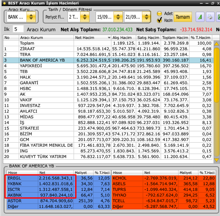Viewport: 220px width, 216px height.
Task: Select the Adet radio button
Action: (159, 13)
